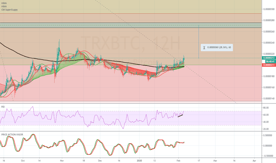Click the 0.00000240 price axis label
The image size is (276, 163).
coord(269,43)
